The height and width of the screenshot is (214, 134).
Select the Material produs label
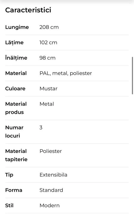16,108
